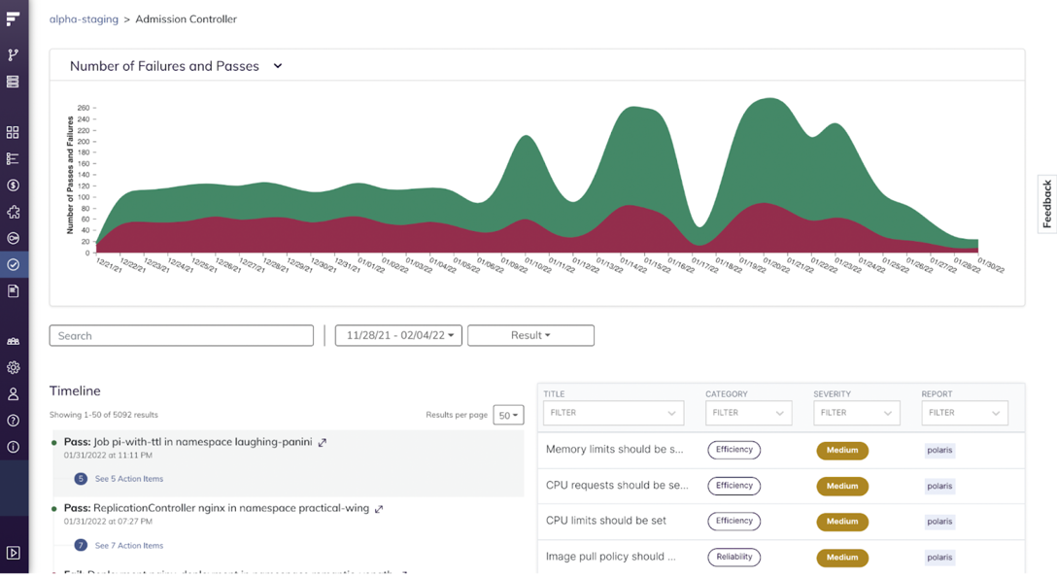
Task: Open the dashboard grid icon in sidebar
Action: [x=13, y=132]
